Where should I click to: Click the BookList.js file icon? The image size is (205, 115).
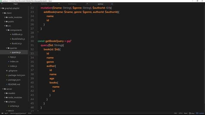tap(11, 43)
